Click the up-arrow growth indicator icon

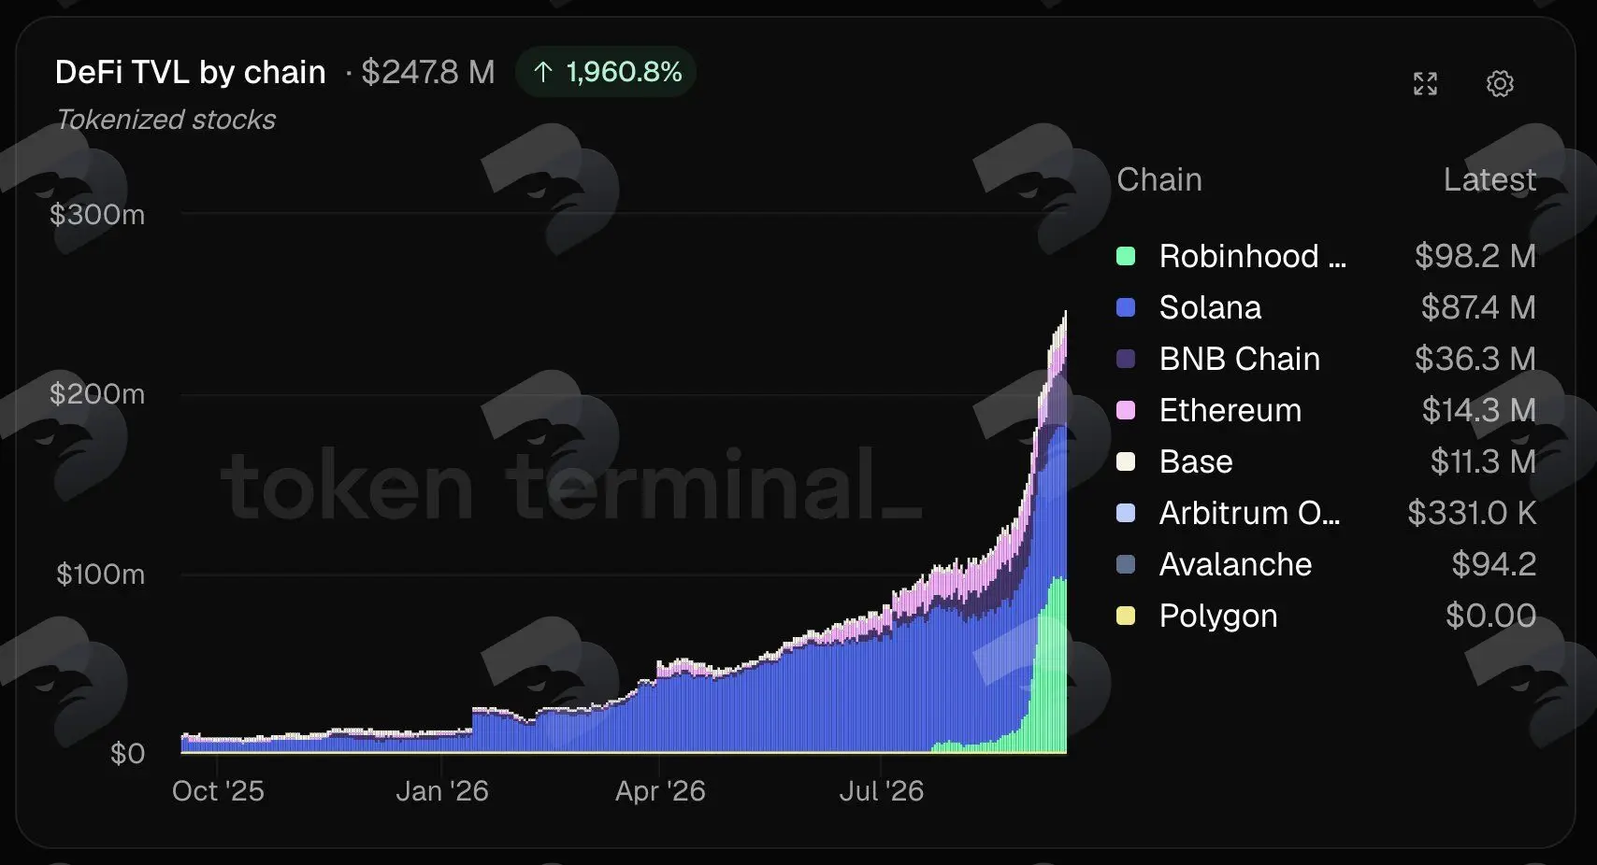pos(543,72)
